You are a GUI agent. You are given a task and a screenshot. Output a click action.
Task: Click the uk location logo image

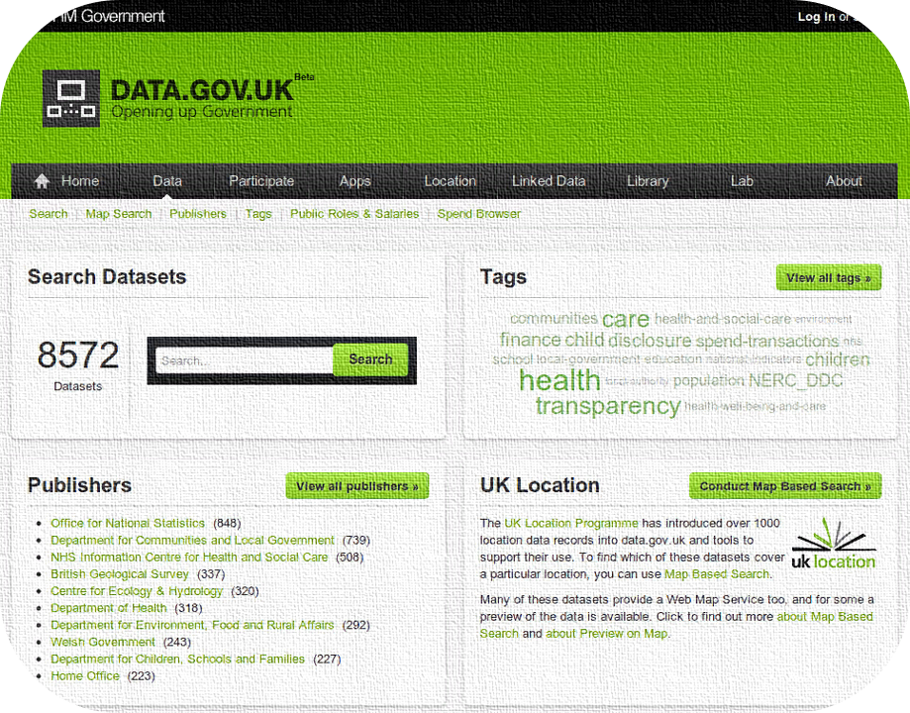[x=834, y=545]
